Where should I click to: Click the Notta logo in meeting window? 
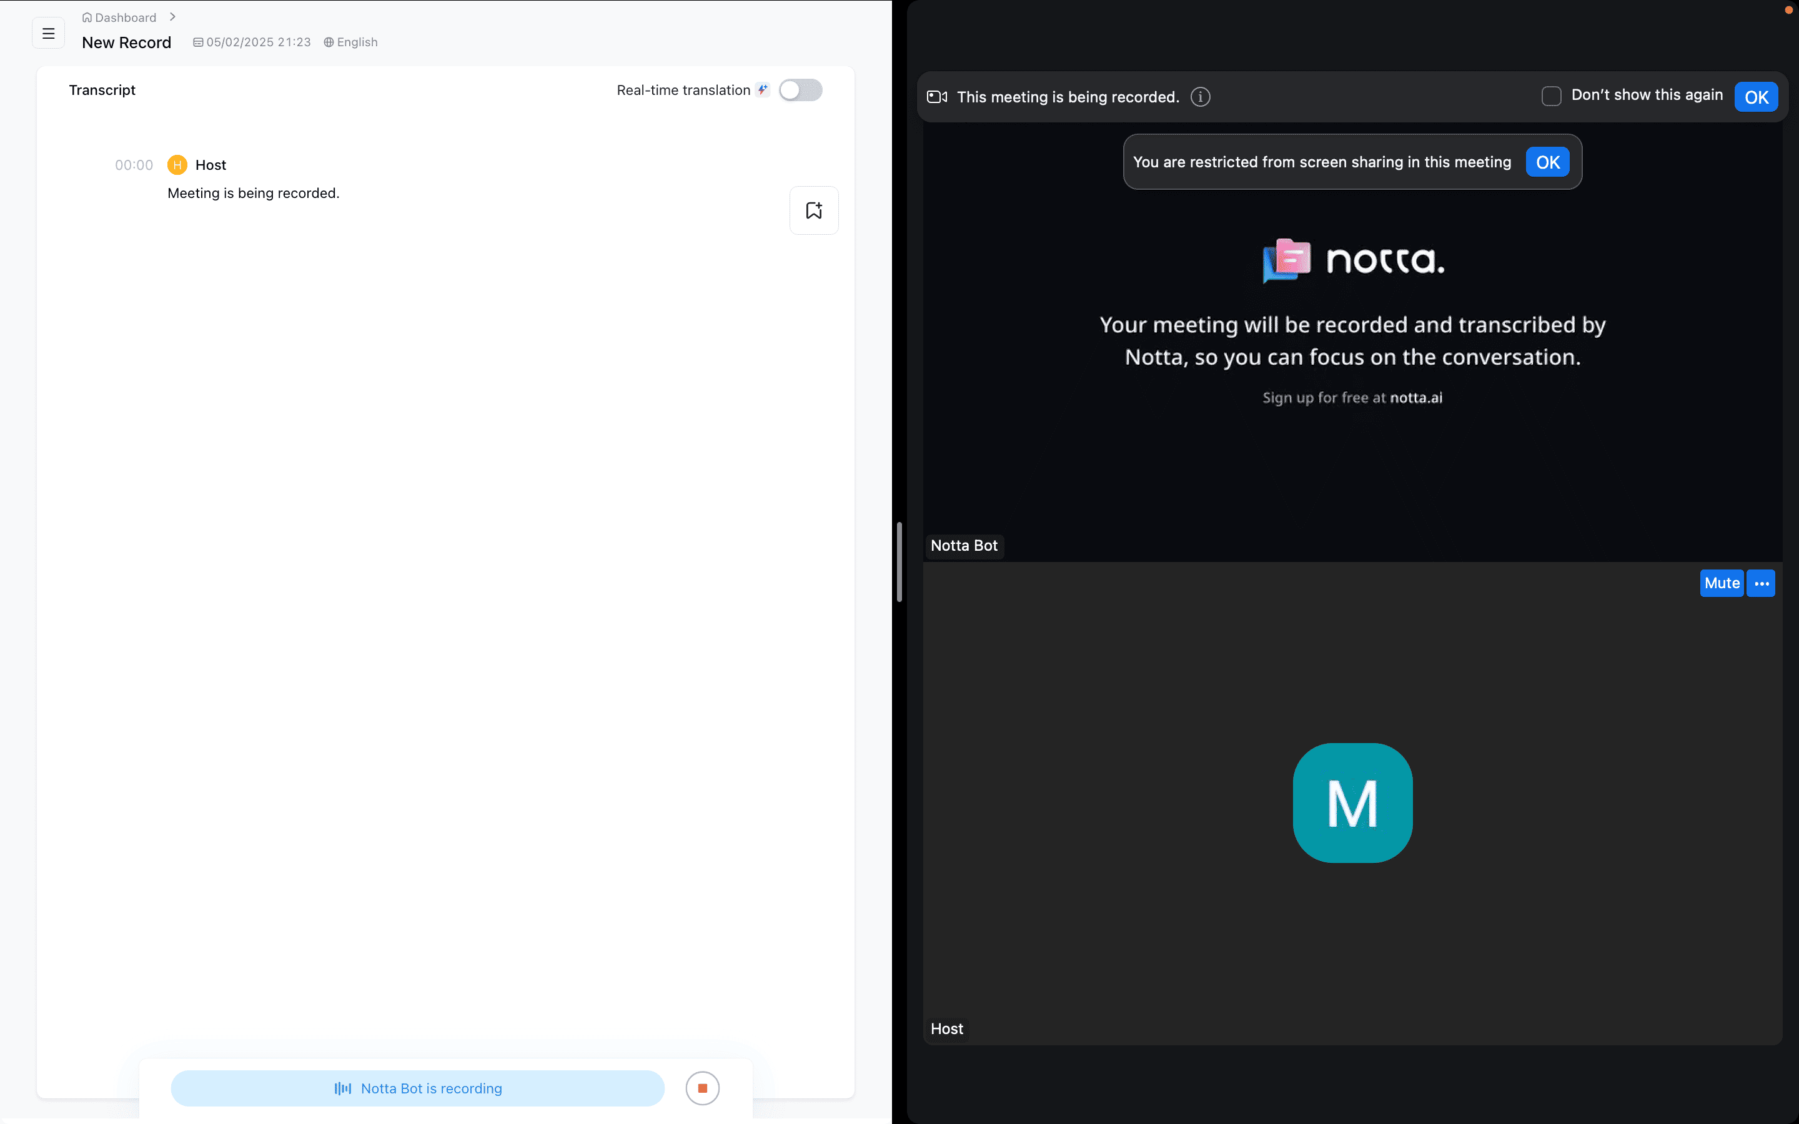coord(1353,260)
